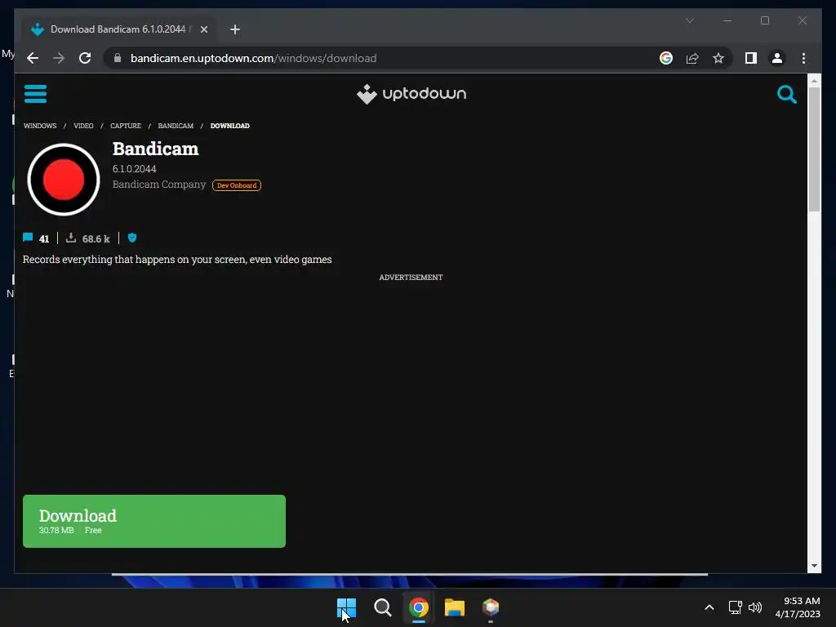Open the tab search chevron dropdown
Image resolution: width=836 pixels, height=627 pixels.
pos(689,20)
